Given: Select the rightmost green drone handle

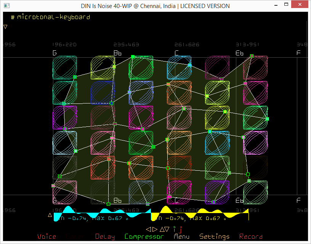Looking at the screenshot, I should tap(267, 119).
